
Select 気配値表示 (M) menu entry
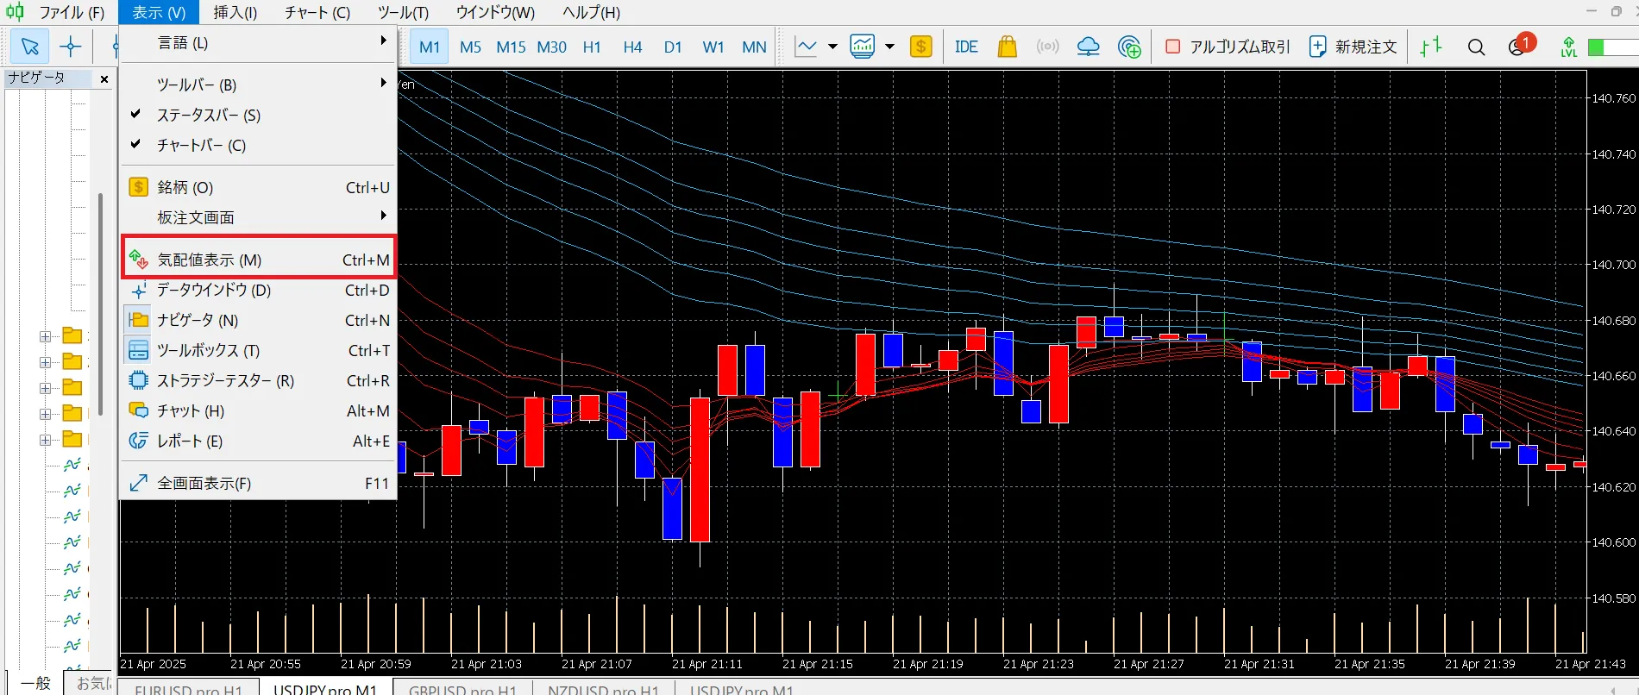click(259, 260)
